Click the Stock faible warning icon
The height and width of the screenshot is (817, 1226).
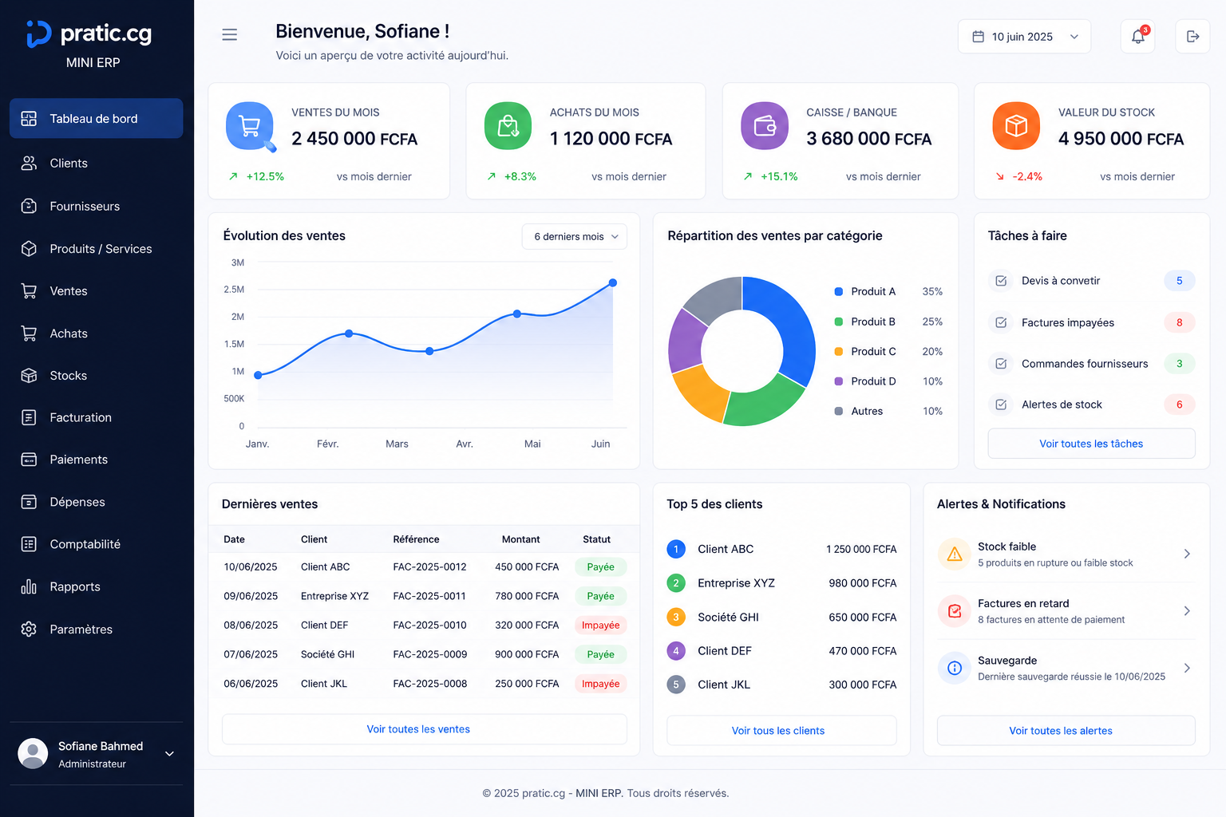(x=955, y=554)
